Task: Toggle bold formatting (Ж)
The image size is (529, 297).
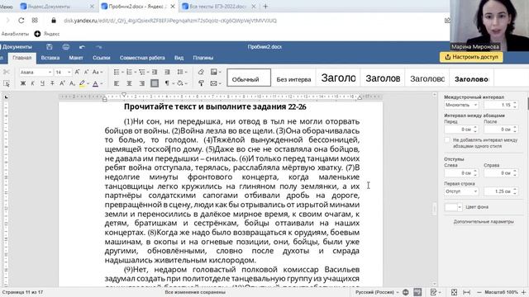Action: click(23, 83)
